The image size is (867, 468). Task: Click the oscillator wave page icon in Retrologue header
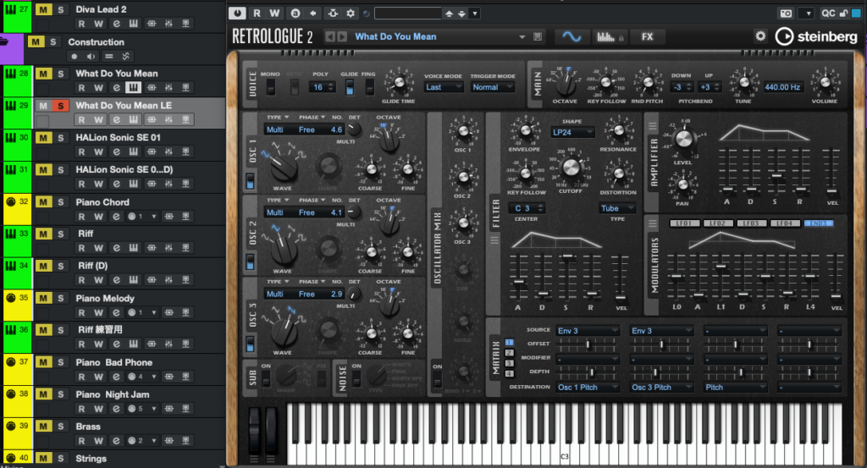572,36
